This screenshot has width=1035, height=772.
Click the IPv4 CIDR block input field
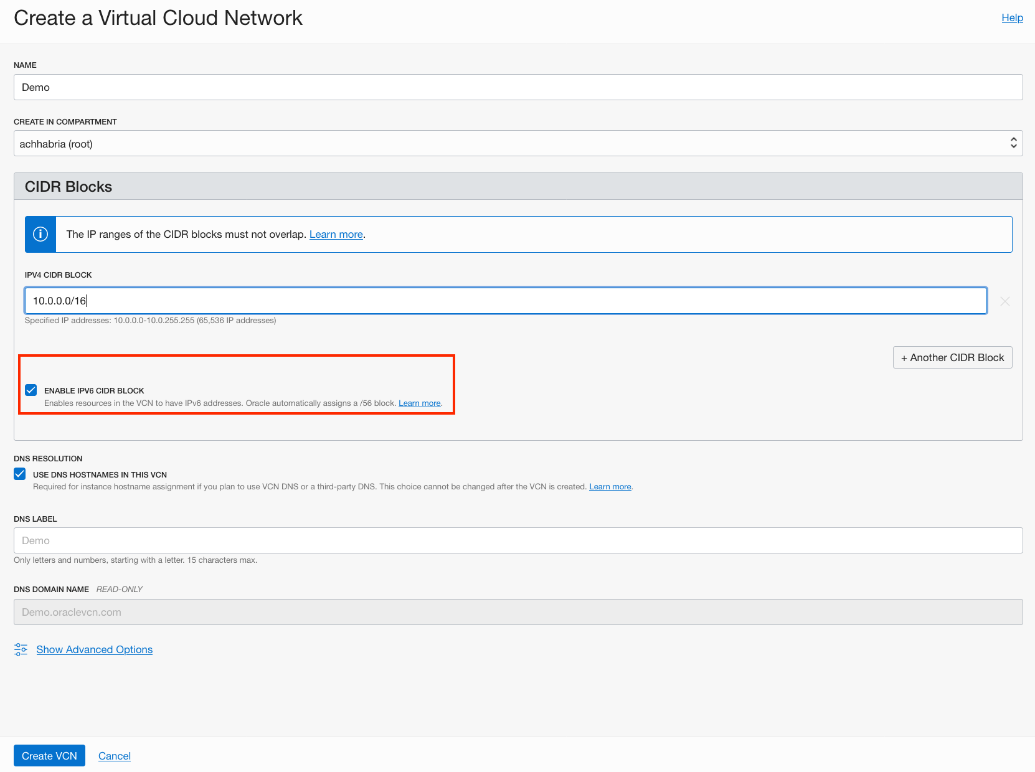click(x=506, y=300)
